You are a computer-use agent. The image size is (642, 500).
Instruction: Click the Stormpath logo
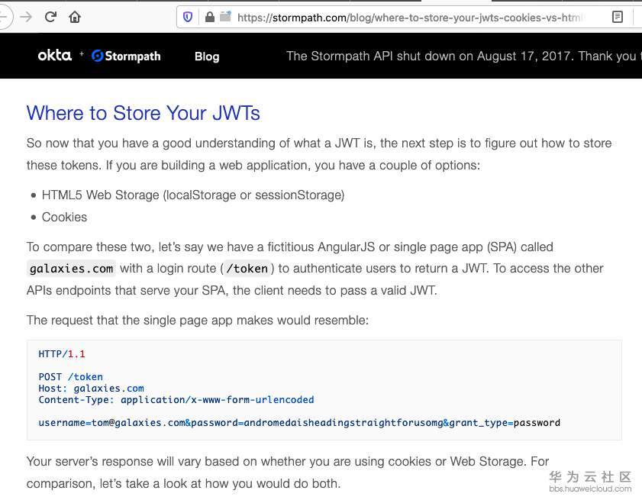coord(126,56)
